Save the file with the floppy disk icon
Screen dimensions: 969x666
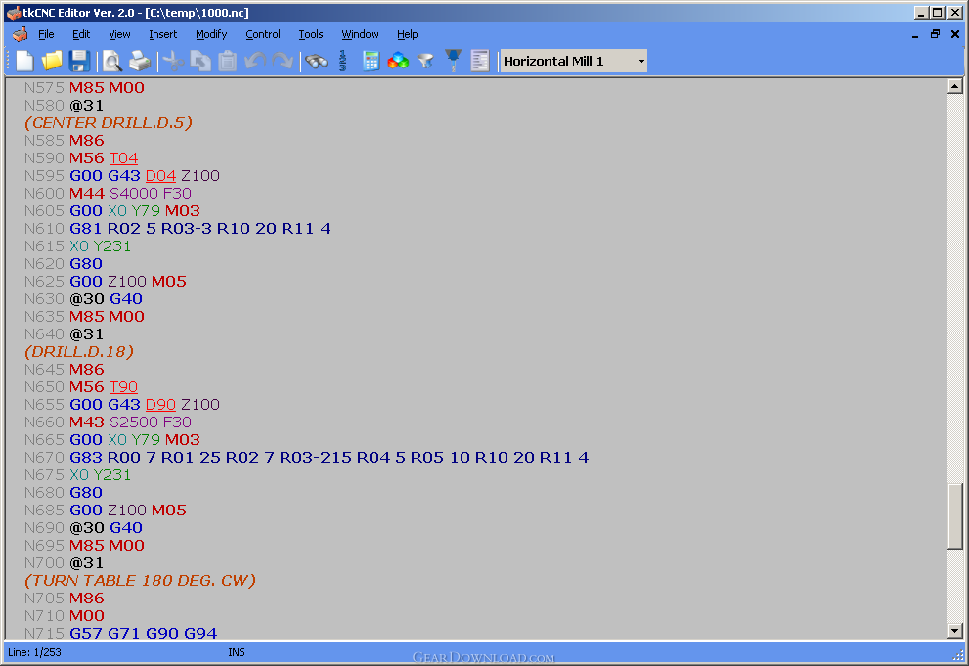click(80, 61)
